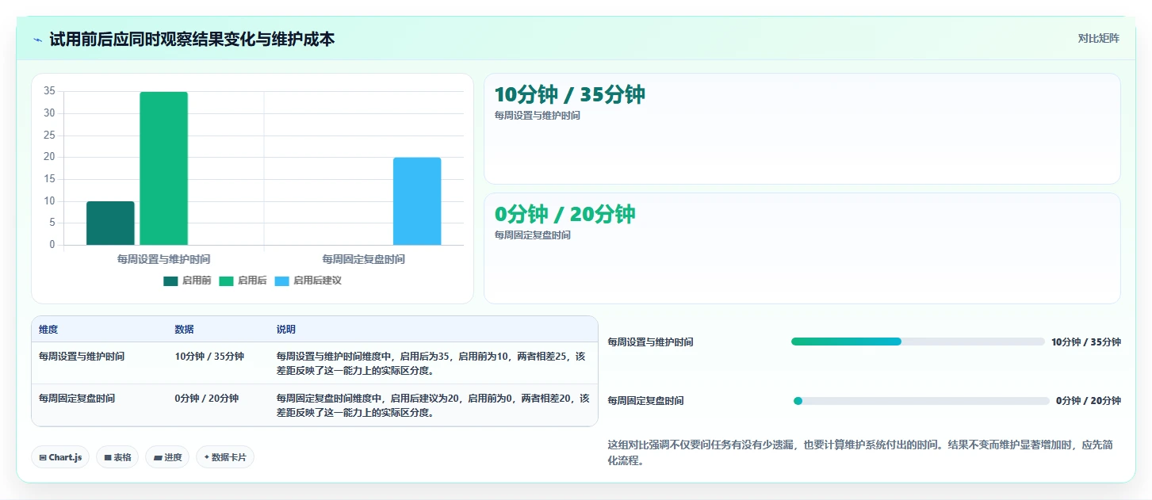Image resolution: width=1152 pixels, height=500 pixels.
Task: Click table cell 0分钟 / 20分钟 in 数据 column
Action: (207, 399)
